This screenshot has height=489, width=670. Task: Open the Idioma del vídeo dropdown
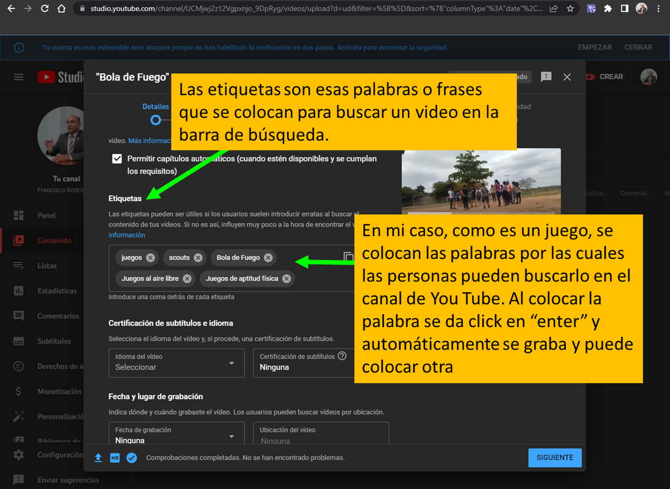coord(176,363)
